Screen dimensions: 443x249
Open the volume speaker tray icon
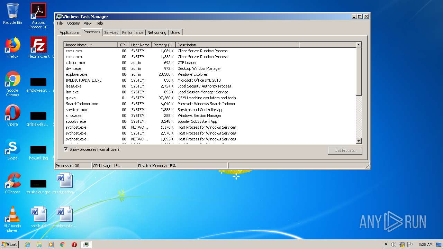click(x=393, y=245)
